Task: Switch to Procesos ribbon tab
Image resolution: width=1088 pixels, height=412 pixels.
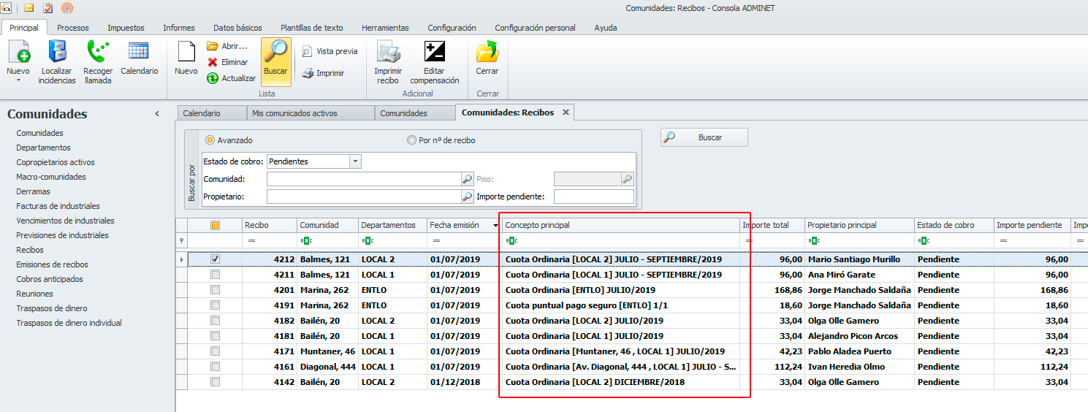Action: click(73, 28)
